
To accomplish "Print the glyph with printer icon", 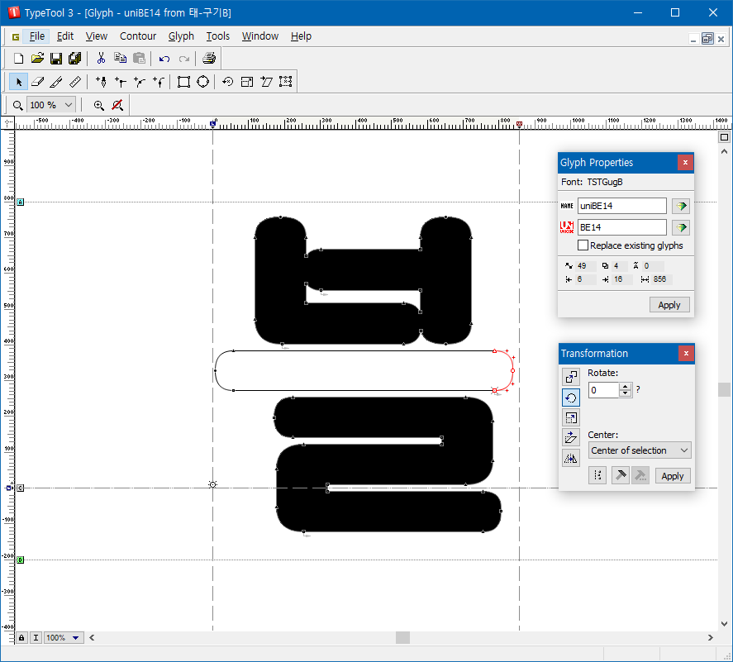I will click(209, 59).
